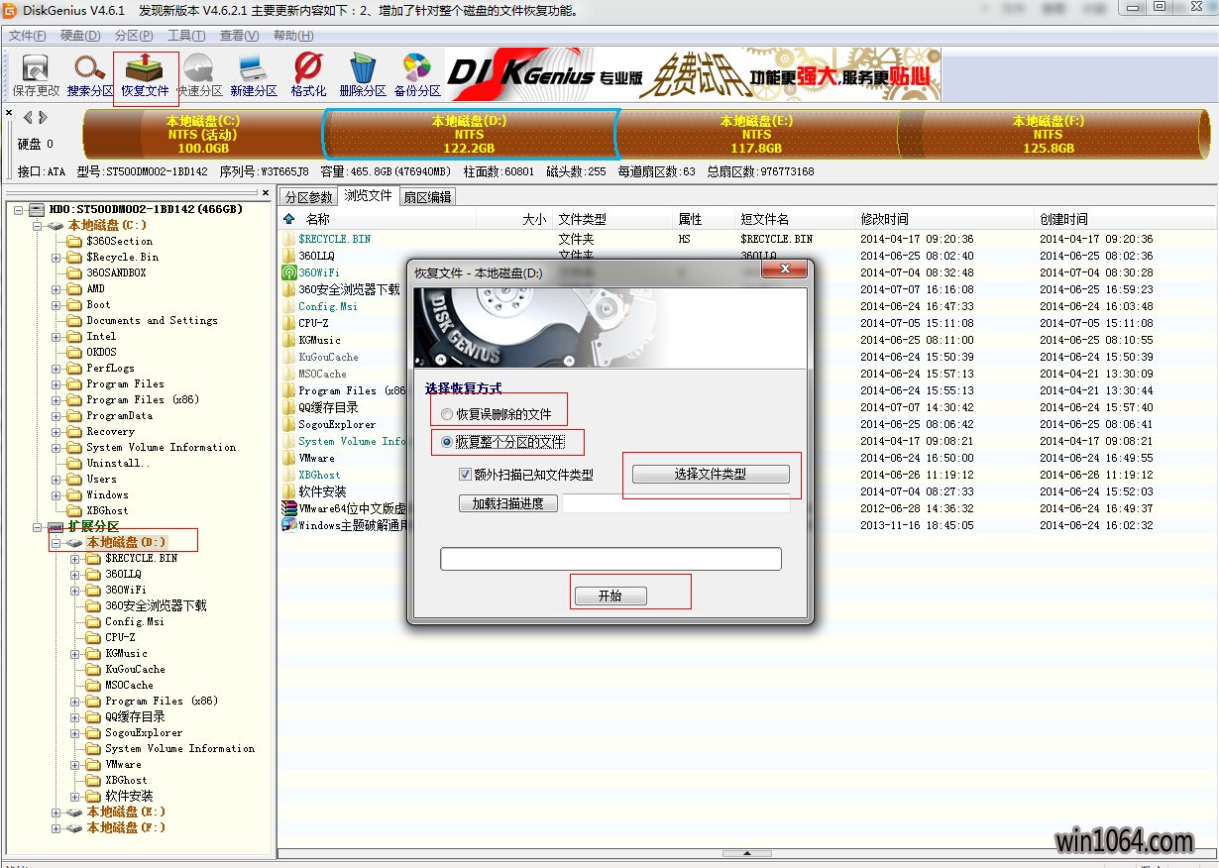The image size is (1219, 868).
Task: Expand the 本地磁盘(E:) tree node
Action: point(56,812)
